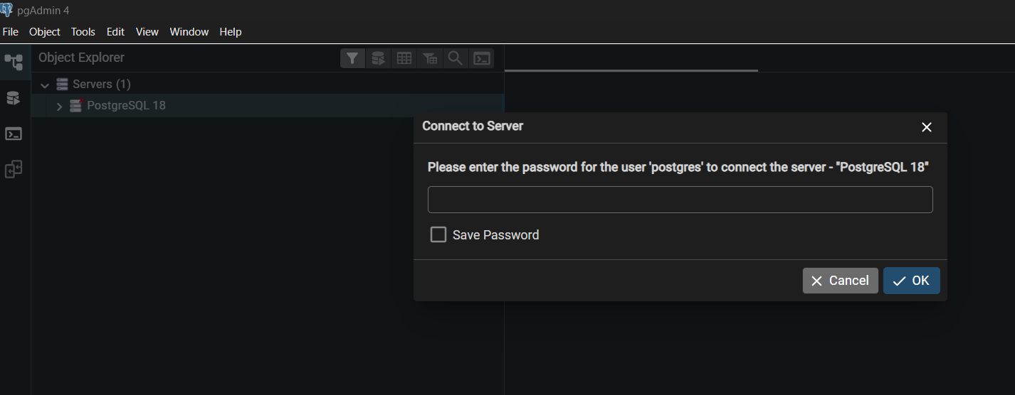Click the Filtered Rows funnel toolbar icon

(x=352, y=58)
